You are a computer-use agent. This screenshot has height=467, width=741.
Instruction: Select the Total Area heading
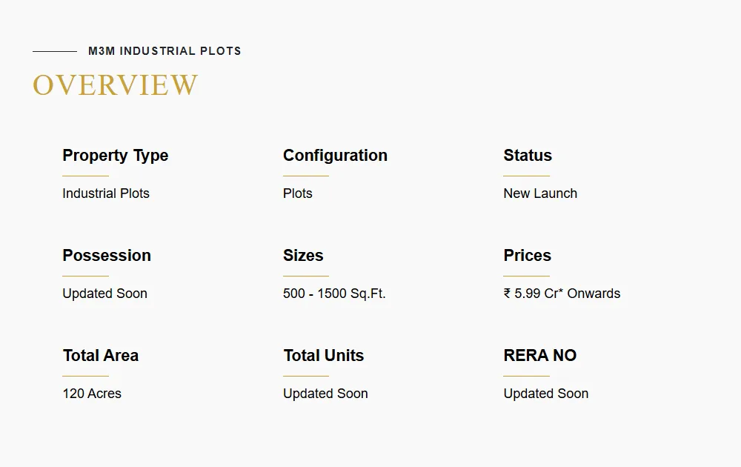[100, 356]
